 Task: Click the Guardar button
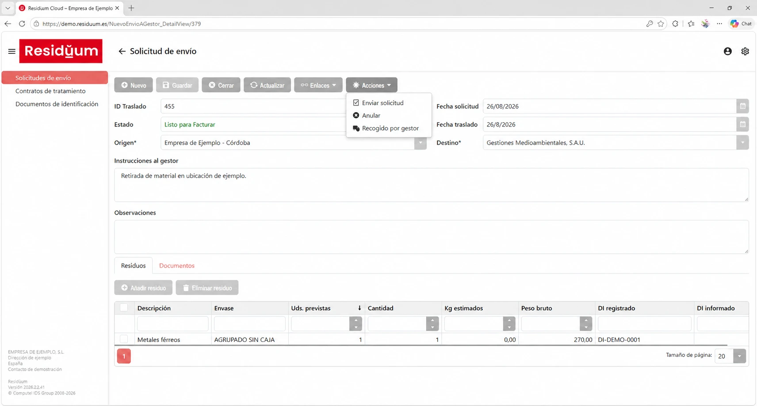point(177,85)
